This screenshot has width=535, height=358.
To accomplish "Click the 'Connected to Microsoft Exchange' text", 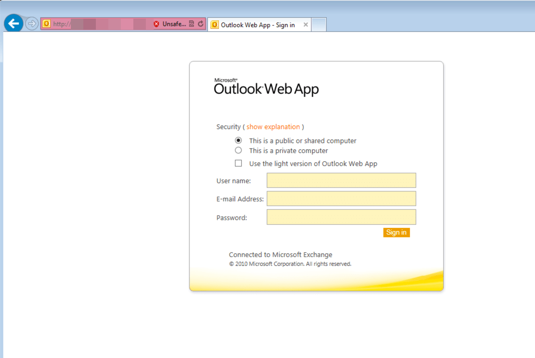I will pos(280,254).
